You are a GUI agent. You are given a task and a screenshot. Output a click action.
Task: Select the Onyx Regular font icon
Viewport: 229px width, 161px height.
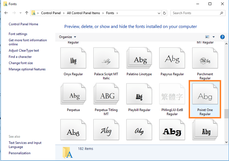point(73,58)
